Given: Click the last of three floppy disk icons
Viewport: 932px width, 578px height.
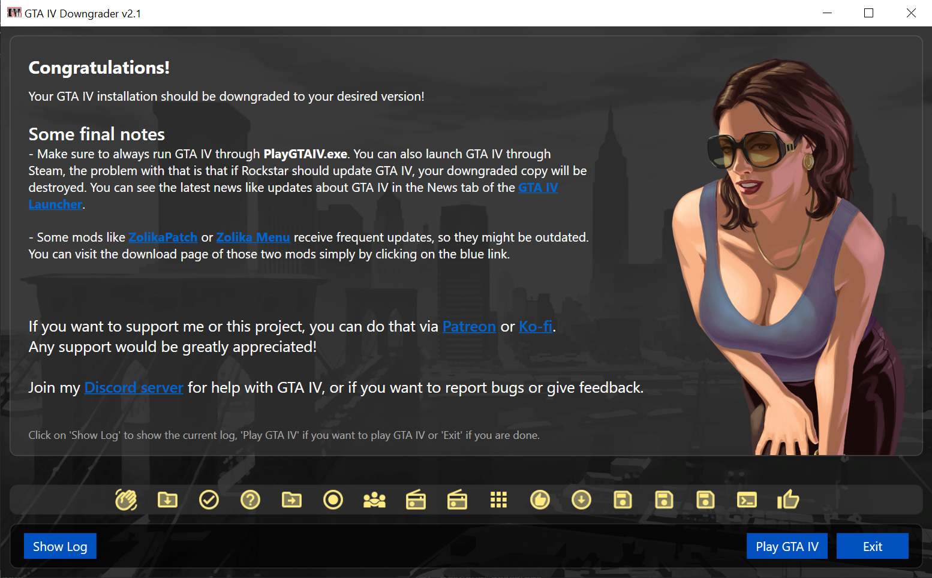Looking at the screenshot, I should coord(705,499).
